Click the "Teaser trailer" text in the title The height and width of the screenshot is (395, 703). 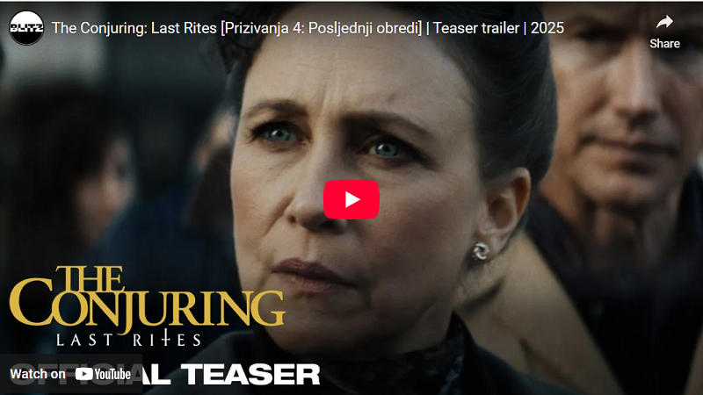click(x=475, y=28)
